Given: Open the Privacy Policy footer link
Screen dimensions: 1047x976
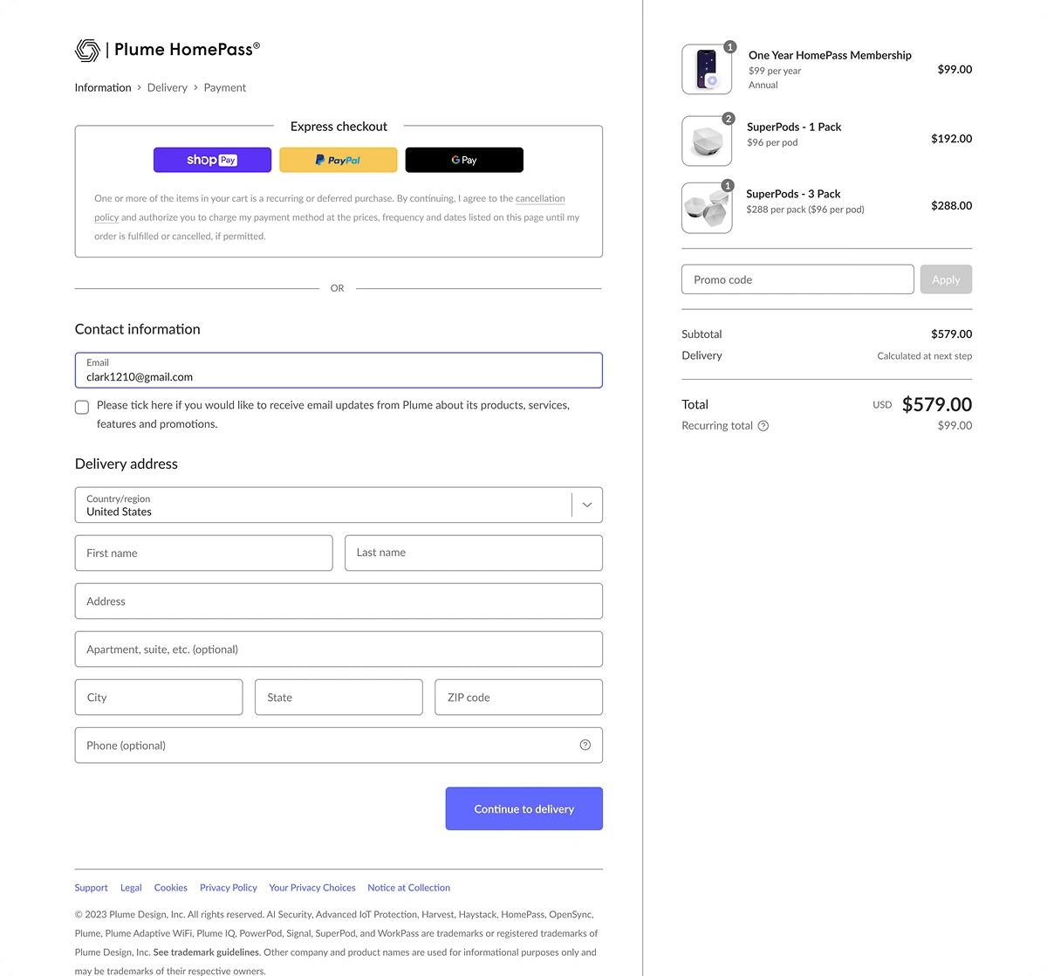Looking at the screenshot, I should pos(228,888).
